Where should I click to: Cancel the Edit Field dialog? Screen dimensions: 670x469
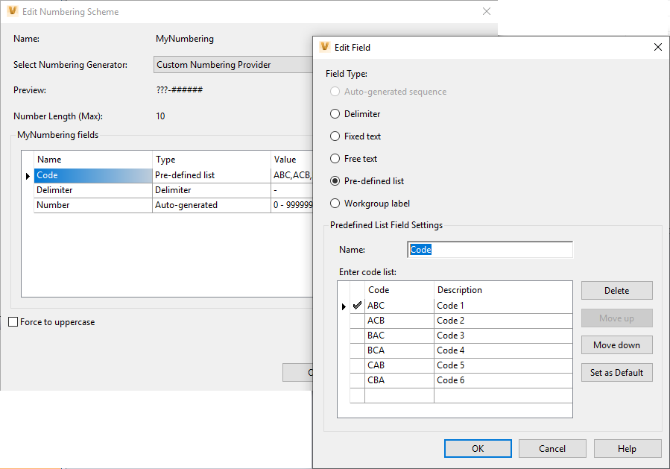pos(552,448)
